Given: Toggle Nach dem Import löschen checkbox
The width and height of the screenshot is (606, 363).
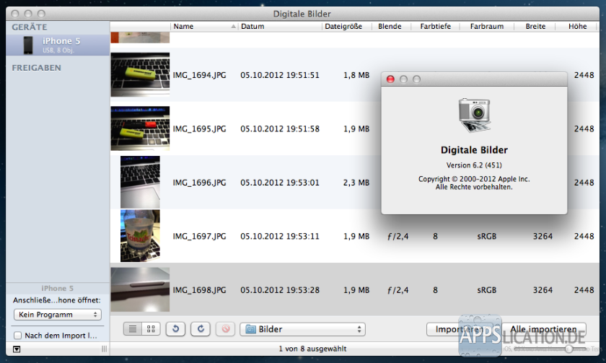Looking at the screenshot, I should point(17,335).
